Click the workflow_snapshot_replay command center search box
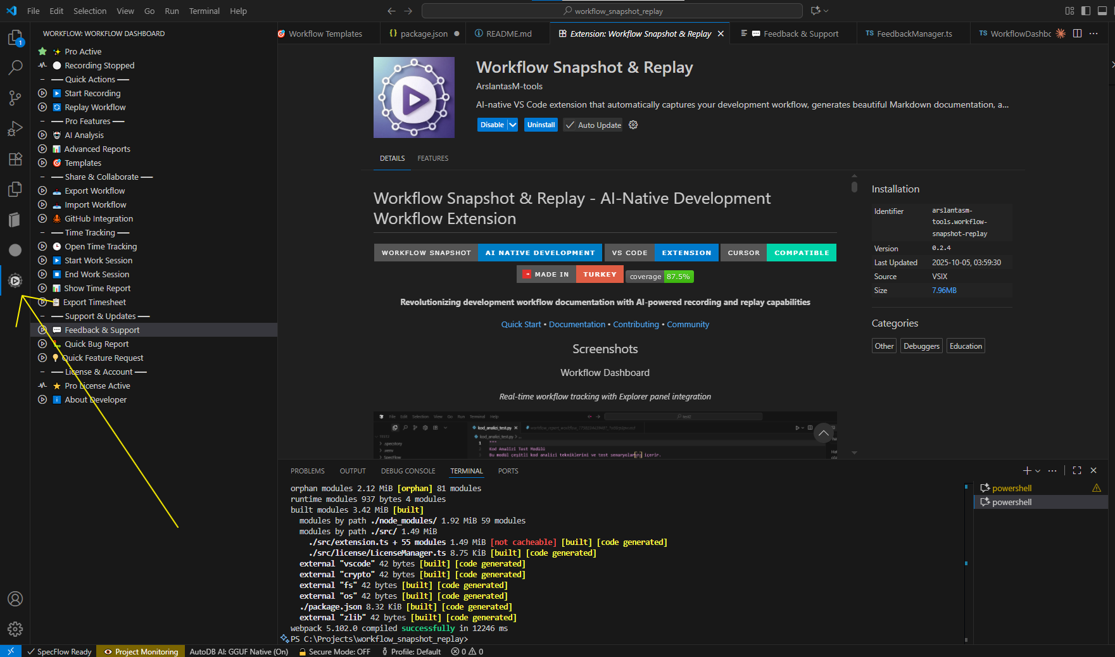 point(612,11)
